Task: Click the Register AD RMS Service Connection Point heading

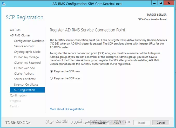Action: (87, 30)
